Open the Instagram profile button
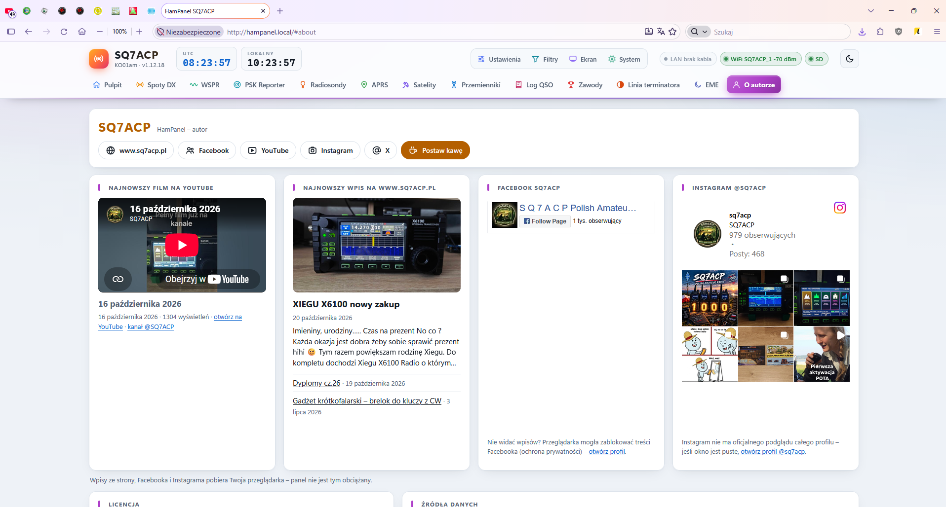The height and width of the screenshot is (507, 946). [x=330, y=150]
